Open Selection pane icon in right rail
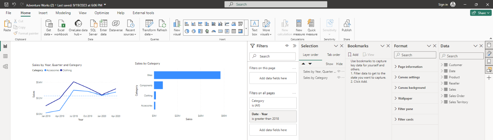This screenshot has width=493, height=140. [489, 70]
